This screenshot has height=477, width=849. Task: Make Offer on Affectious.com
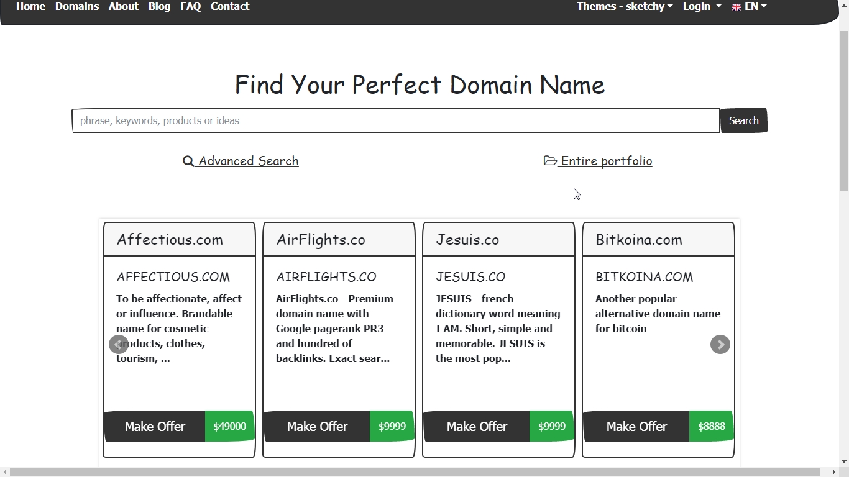(x=155, y=426)
